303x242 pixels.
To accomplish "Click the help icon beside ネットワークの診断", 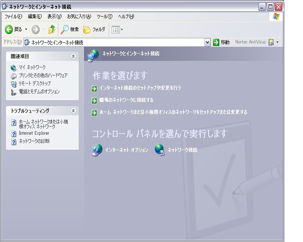I will (x=14, y=142).
